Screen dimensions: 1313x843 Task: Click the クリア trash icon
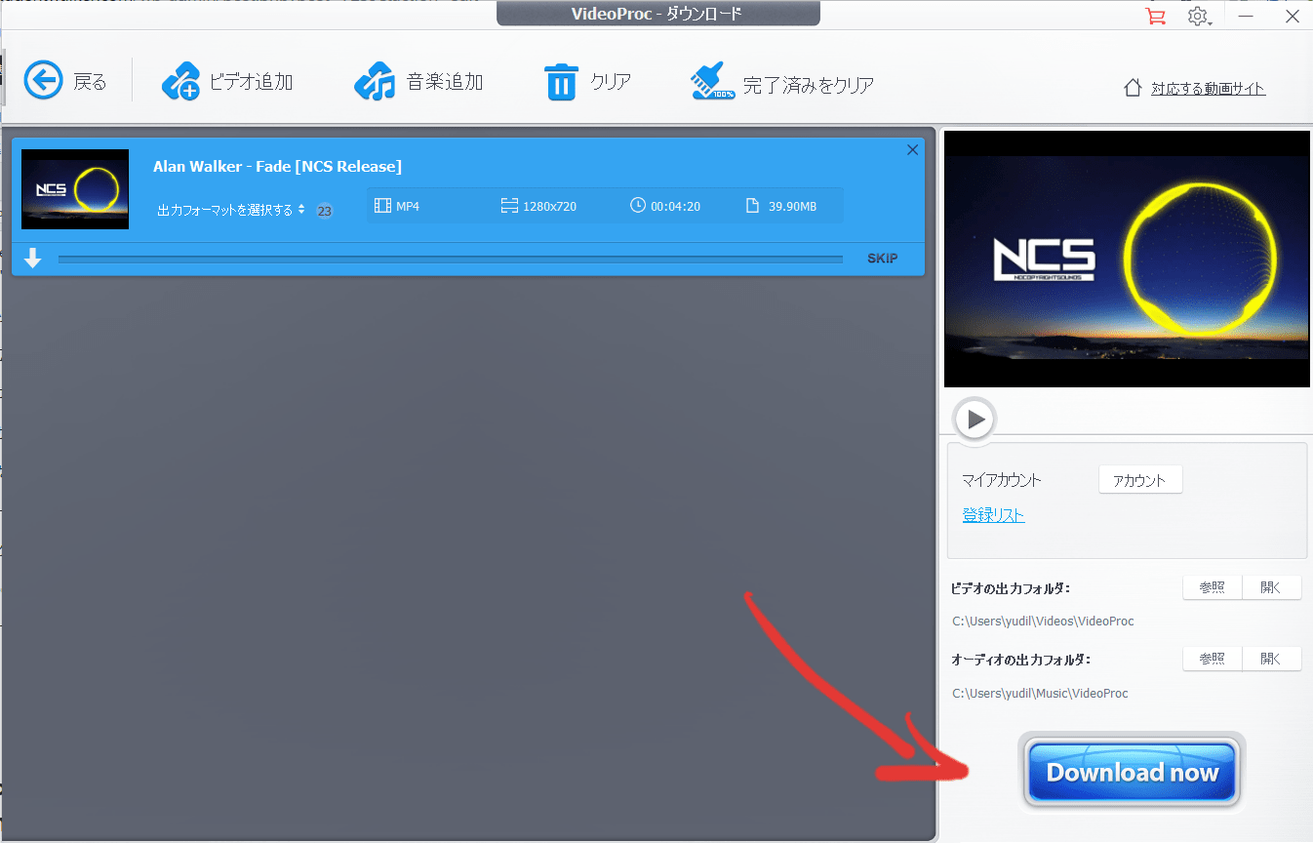point(560,82)
